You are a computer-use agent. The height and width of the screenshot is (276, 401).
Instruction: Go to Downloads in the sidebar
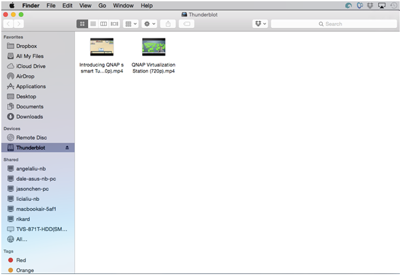(29, 117)
